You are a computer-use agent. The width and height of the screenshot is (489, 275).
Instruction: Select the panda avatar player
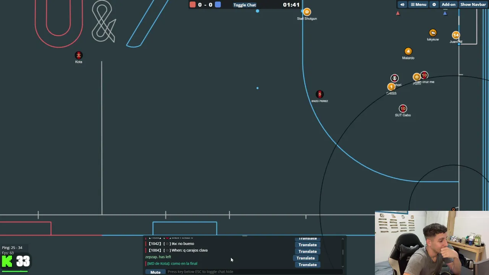(x=394, y=78)
